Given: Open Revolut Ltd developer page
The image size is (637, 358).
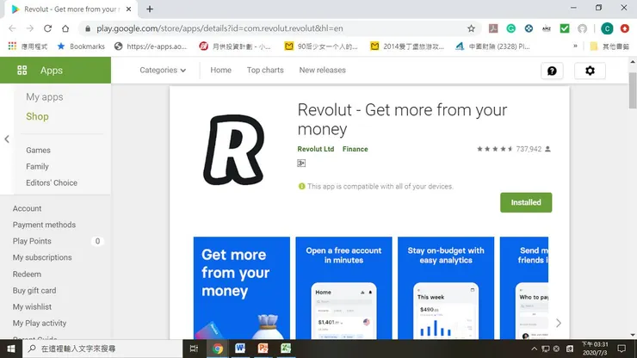Looking at the screenshot, I should point(316,149).
